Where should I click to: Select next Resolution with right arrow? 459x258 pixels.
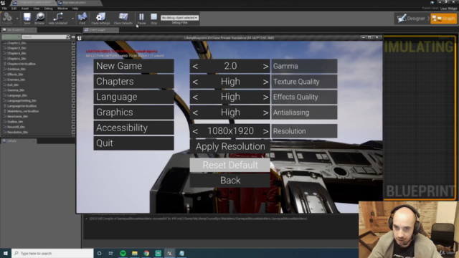265,131
